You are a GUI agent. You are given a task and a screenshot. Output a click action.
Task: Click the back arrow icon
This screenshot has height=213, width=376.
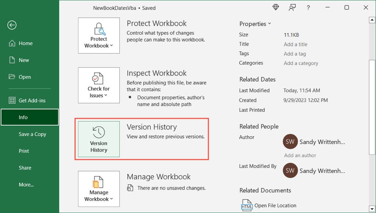click(x=12, y=25)
